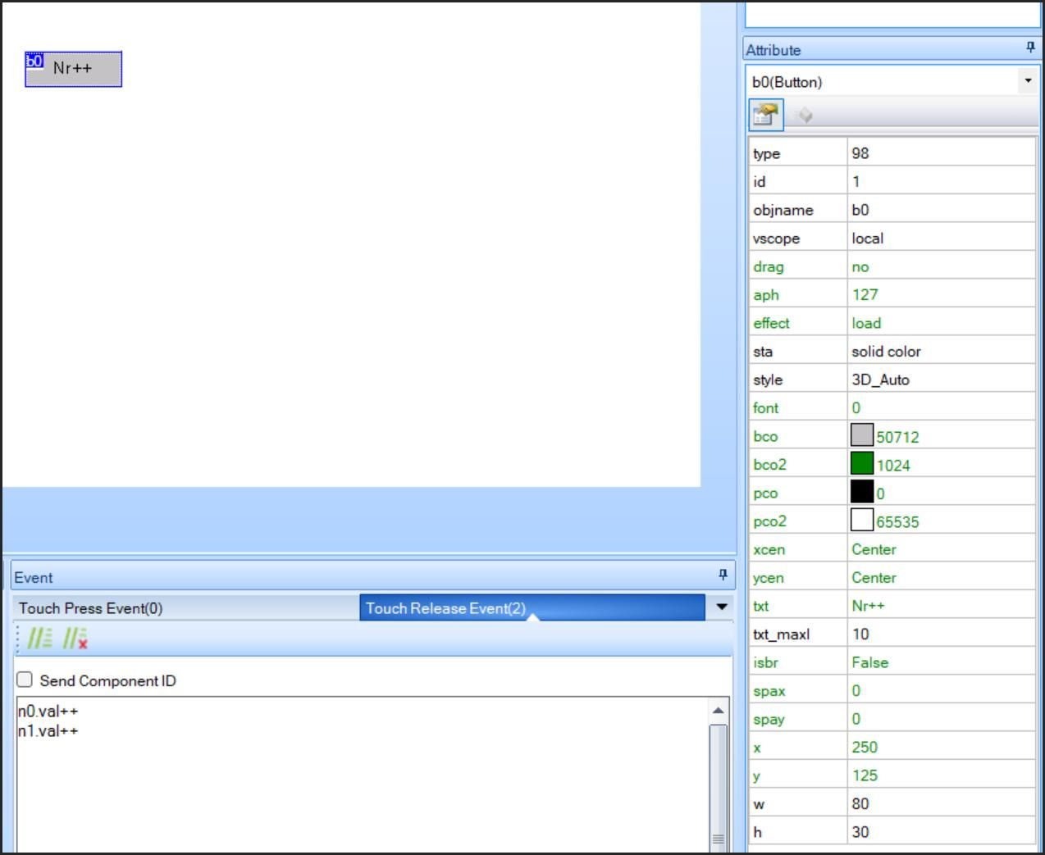Image resolution: width=1045 pixels, height=855 pixels.
Task: Pin the Attribute panel
Action: pyautogui.click(x=1031, y=48)
